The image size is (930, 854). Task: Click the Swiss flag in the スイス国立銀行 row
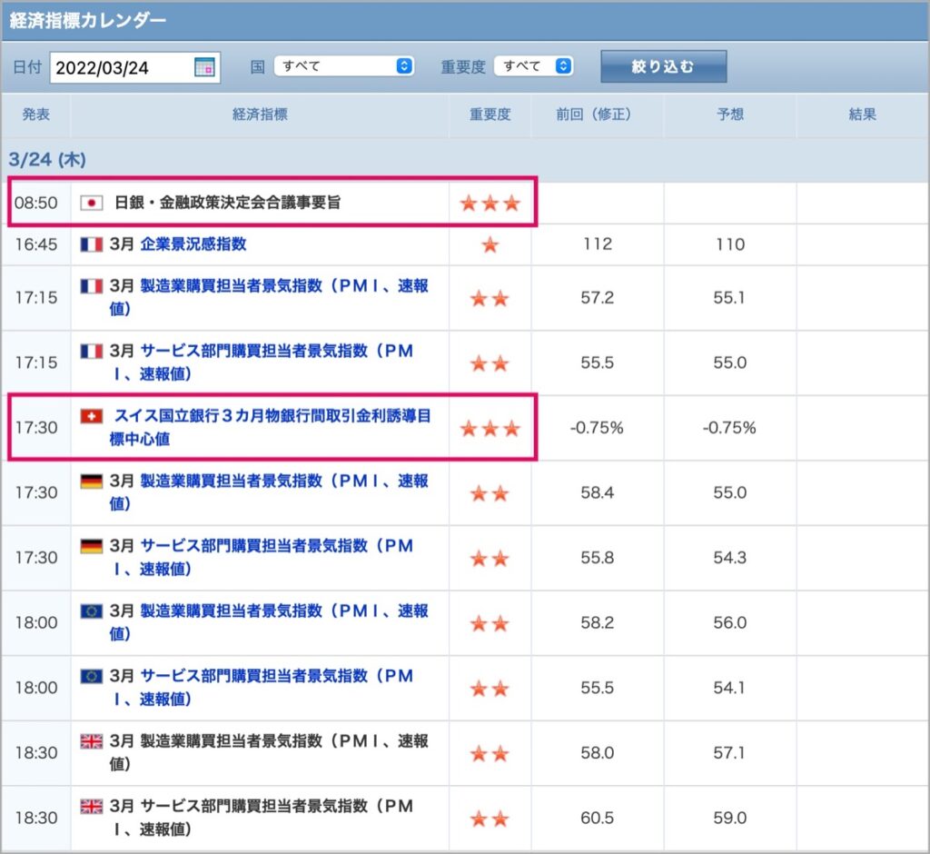[92, 416]
